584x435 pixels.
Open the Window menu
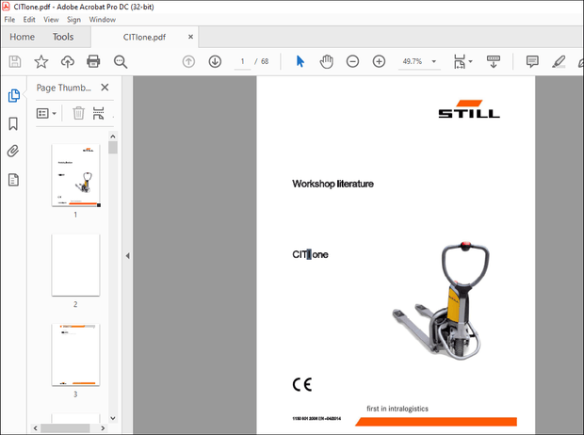point(102,20)
